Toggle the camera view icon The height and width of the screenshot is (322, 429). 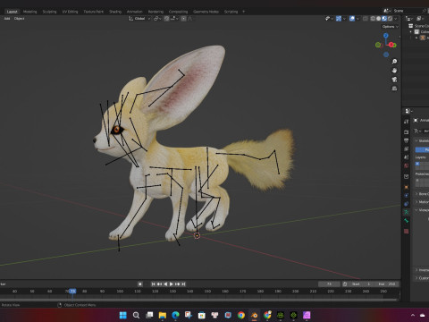coord(394,80)
